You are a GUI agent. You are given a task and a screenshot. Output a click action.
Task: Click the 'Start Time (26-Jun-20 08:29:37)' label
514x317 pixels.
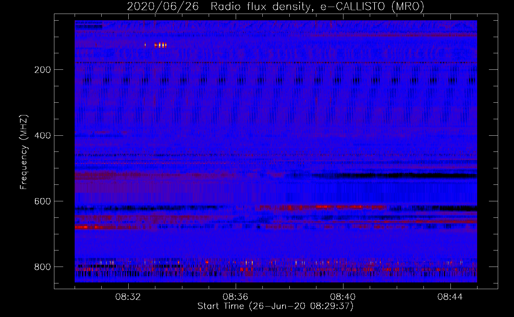(275, 306)
